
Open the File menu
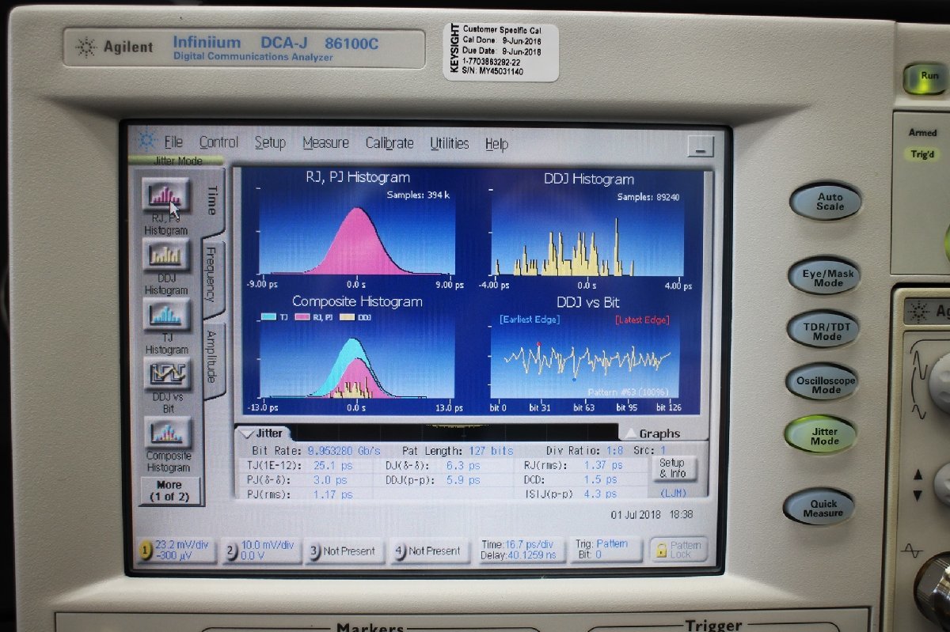tap(173, 142)
